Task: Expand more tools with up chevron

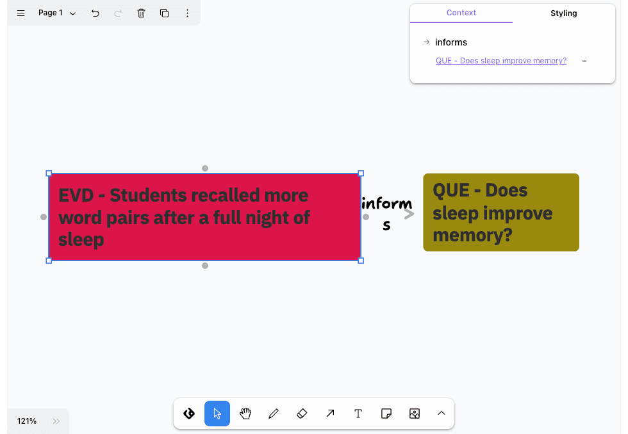Action: [442, 414]
